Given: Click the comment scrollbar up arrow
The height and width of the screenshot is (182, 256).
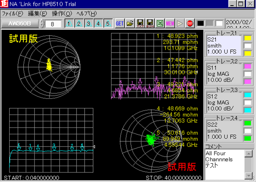Looking at the screenshot, I should point(249,153).
